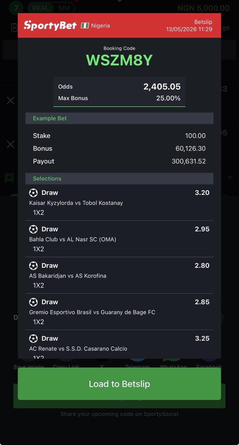The width and height of the screenshot is (239, 445).
Task: Click the football icon for Bahla Club selection
Action: [33, 229]
